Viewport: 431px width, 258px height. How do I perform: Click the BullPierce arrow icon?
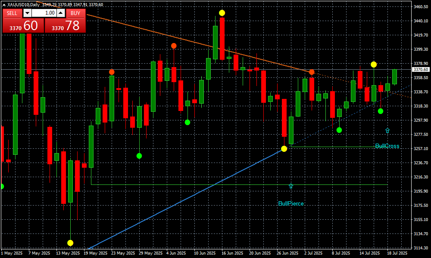(291, 186)
